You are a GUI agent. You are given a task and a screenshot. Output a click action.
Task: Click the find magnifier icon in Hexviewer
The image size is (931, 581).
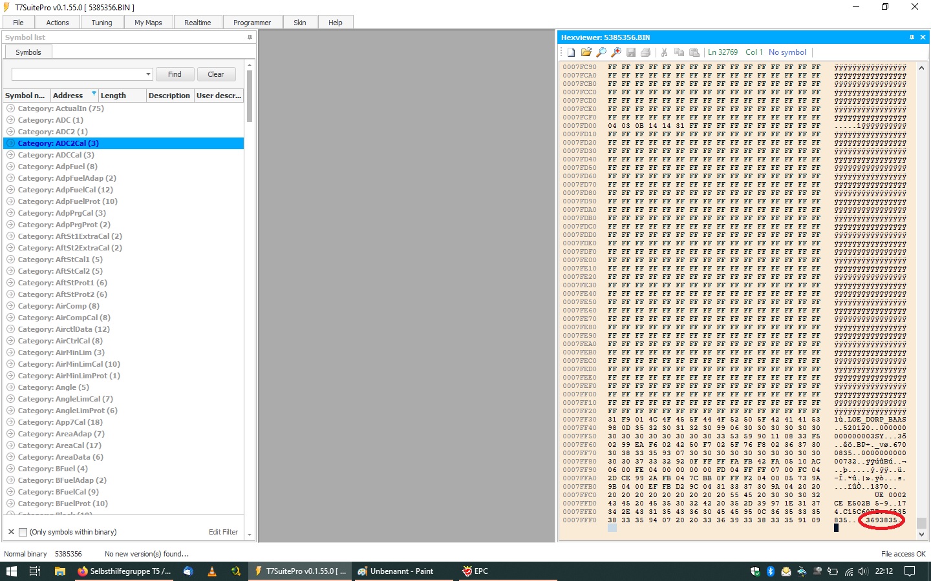click(x=601, y=52)
